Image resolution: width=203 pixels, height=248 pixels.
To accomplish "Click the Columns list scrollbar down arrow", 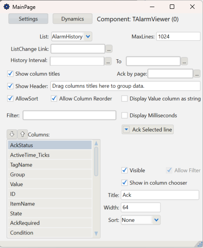I will click(x=96, y=233).
